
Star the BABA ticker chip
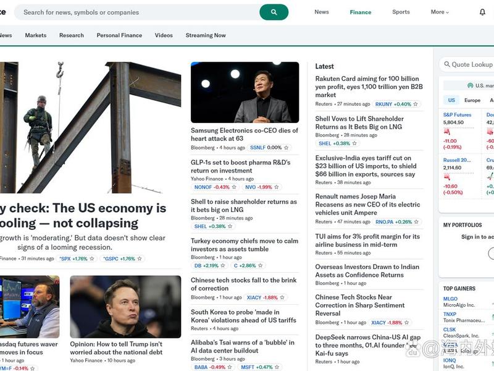(x=230, y=367)
